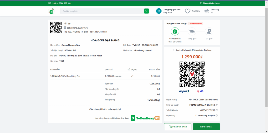The height and width of the screenshot is (133, 268).
Task: Click the heart wishlist icon
Action: (x=187, y=11)
